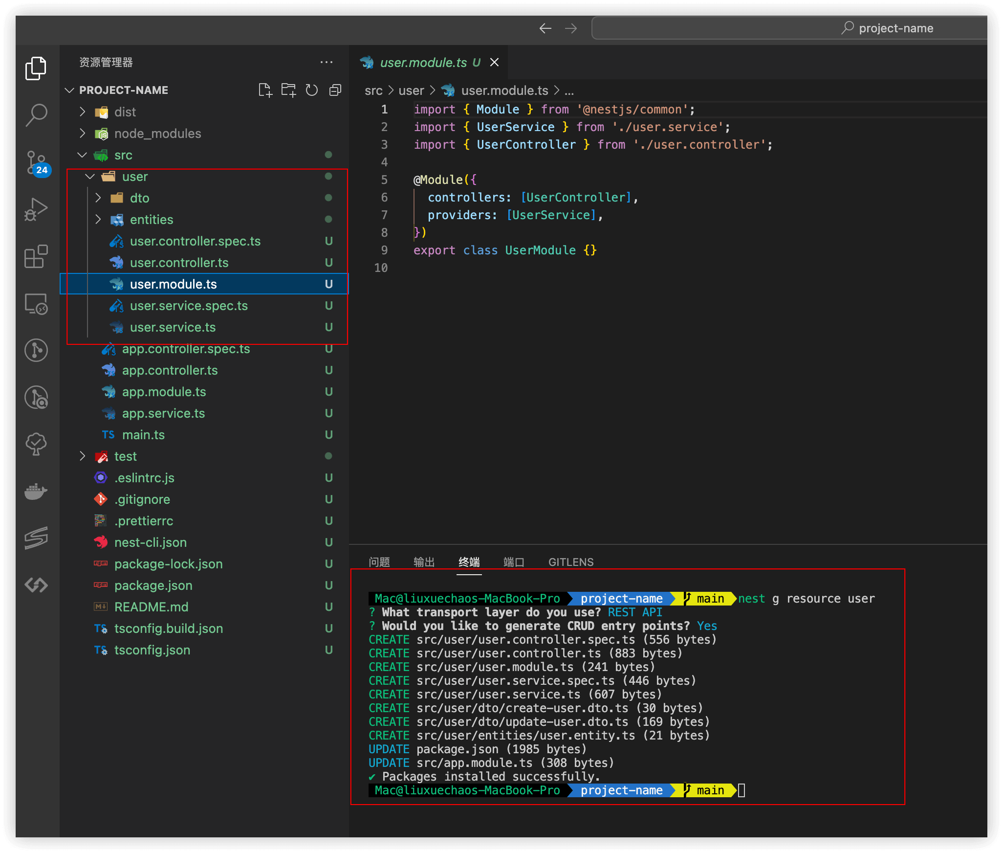Open .gitignore file
This screenshot has height=853, width=1003.
204,499
